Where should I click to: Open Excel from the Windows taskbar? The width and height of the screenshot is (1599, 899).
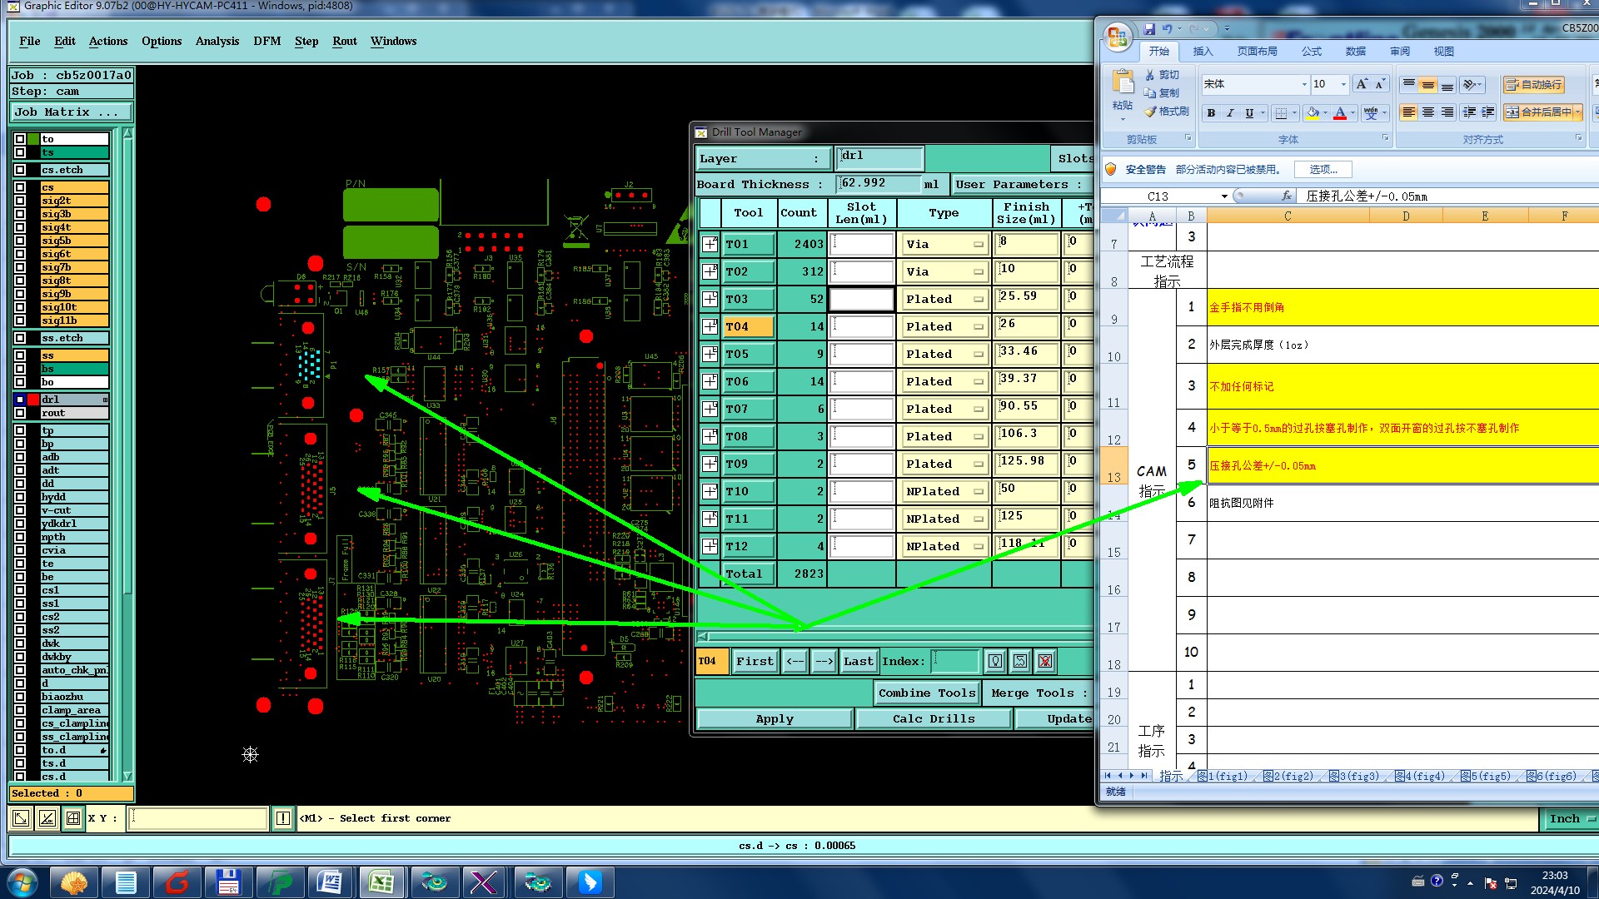pos(381,882)
